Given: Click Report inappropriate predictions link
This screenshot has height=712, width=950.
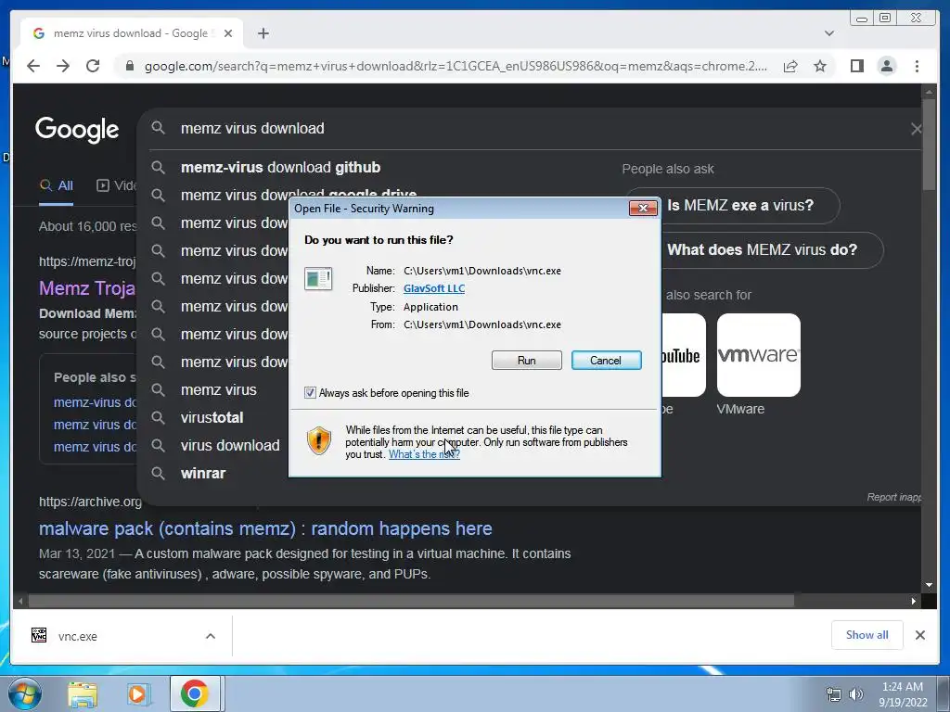Looking at the screenshot, I should pos(894,497).
